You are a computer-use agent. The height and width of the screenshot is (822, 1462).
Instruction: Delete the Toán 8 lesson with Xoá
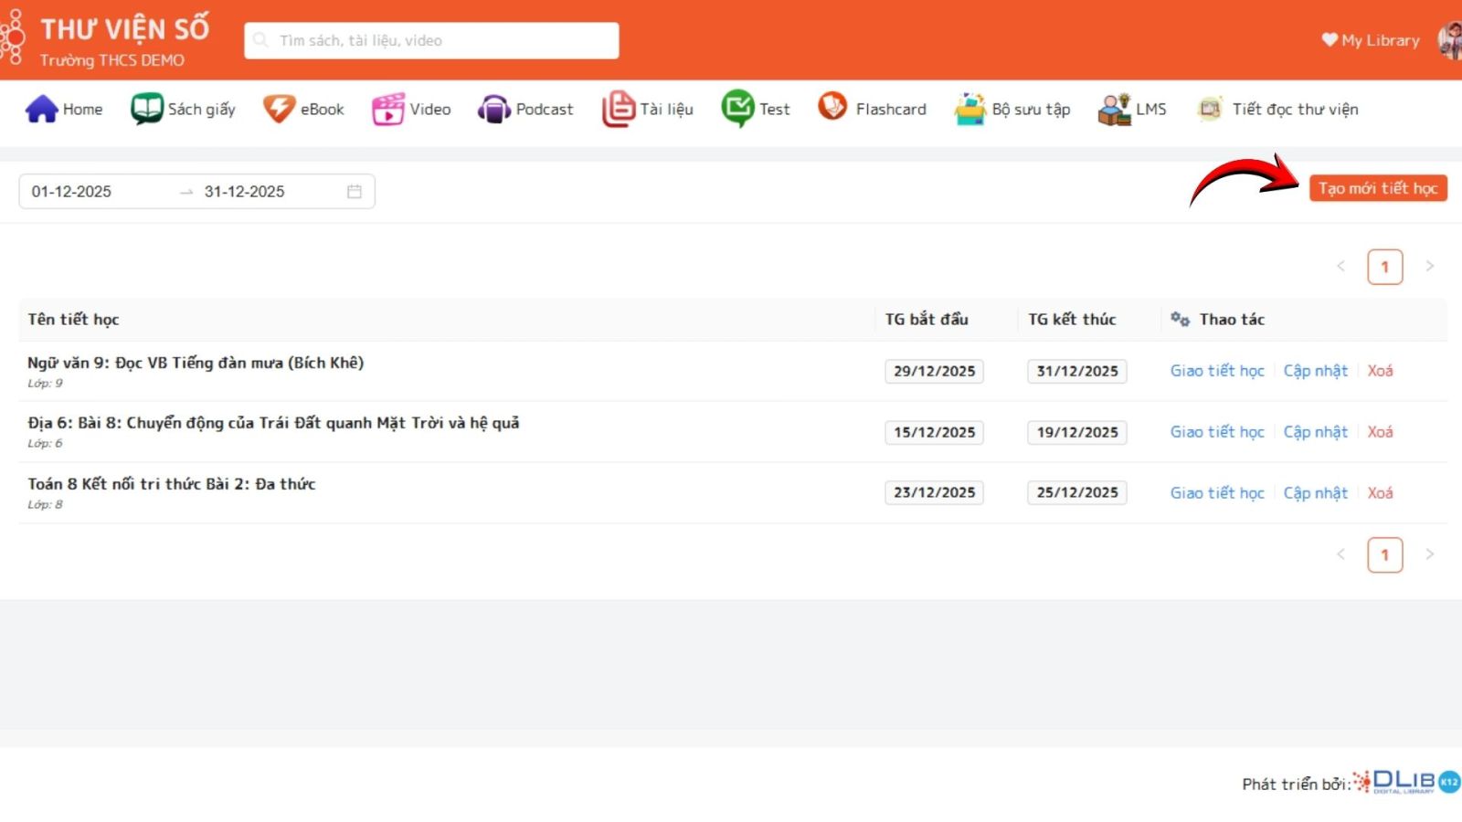tap(1380, 493)
